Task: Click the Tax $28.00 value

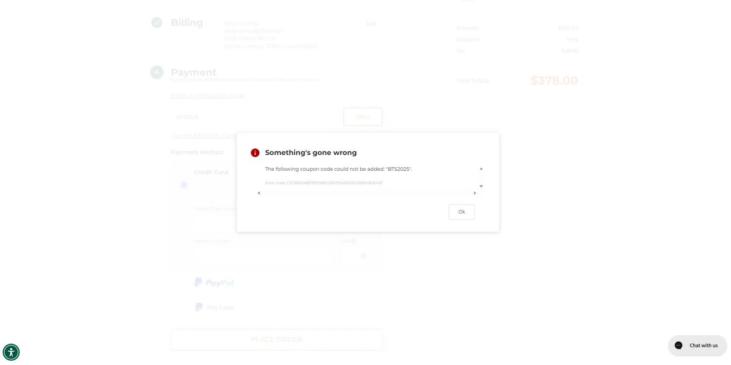Action: (x=570, y=51)
